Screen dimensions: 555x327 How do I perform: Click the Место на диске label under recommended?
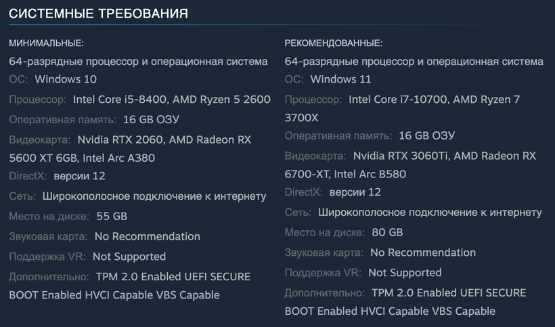(x=324, y=232)
